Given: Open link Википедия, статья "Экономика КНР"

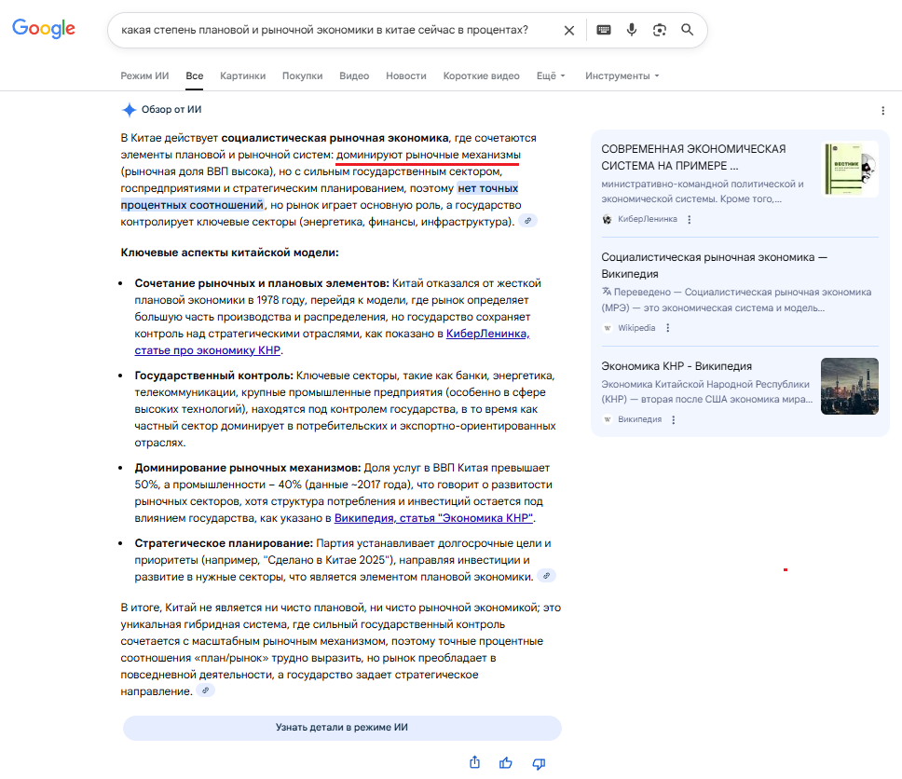Looking at the screenshot, I should pos(433,518).
